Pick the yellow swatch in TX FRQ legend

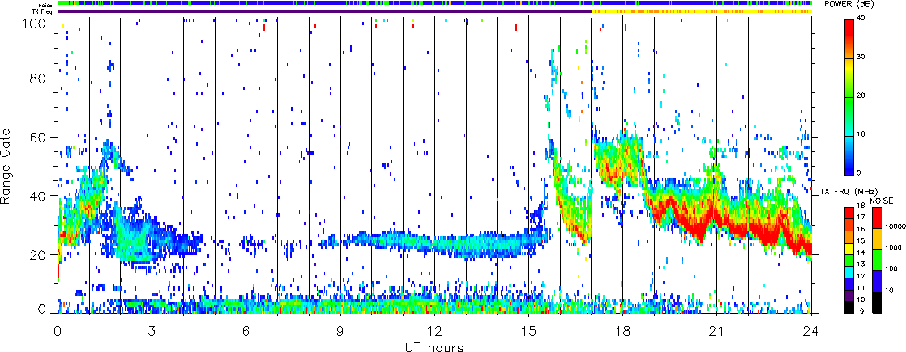click(848, 248)
